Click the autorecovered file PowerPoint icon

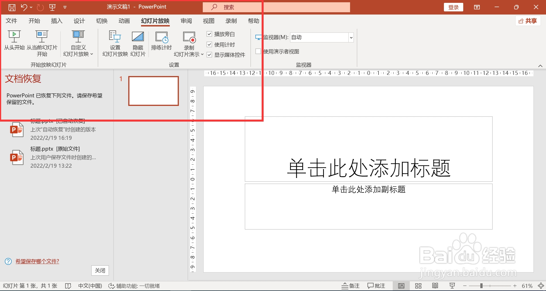17,130
